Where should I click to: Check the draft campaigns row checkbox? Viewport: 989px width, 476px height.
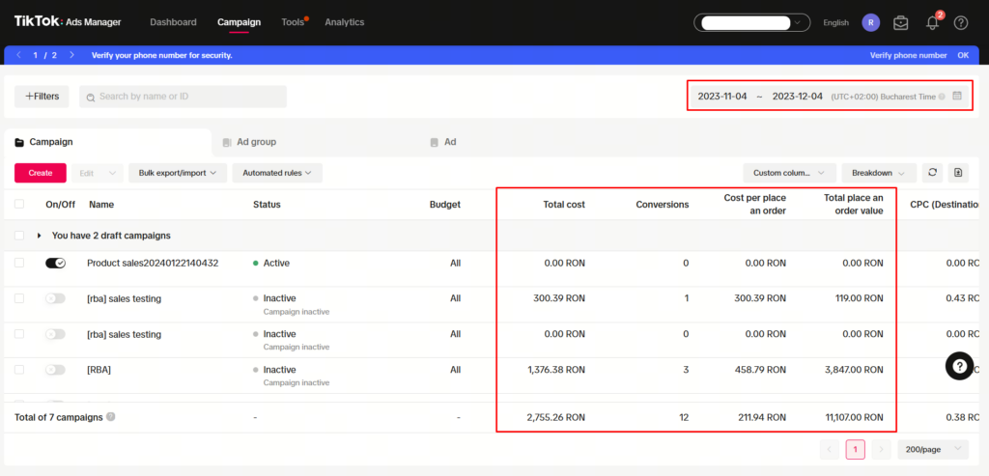19,236
